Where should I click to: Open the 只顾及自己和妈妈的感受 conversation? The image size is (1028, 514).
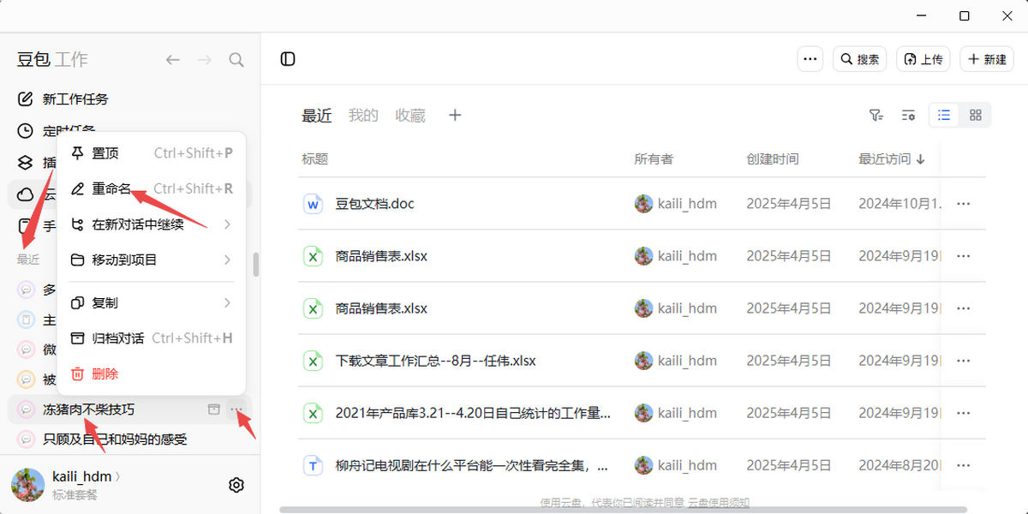(x=115, y=439)
